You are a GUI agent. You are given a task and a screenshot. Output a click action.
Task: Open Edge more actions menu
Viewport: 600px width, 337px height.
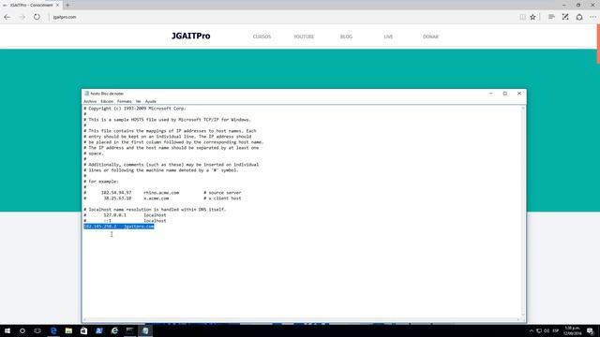[592, 17]
